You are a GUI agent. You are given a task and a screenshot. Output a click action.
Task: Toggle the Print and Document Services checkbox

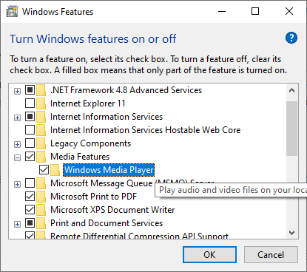[x=30, y=223]
